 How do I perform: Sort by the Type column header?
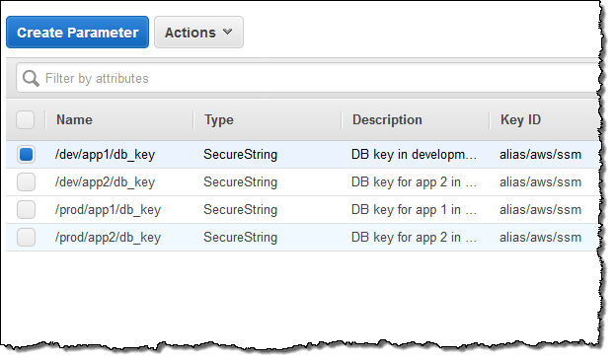coord(219,119)
